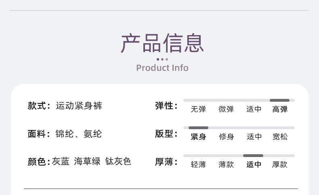This screenshot has width=319, height=195.
Task: Pick the 宽松 fit option
Action: pos(280,137)
